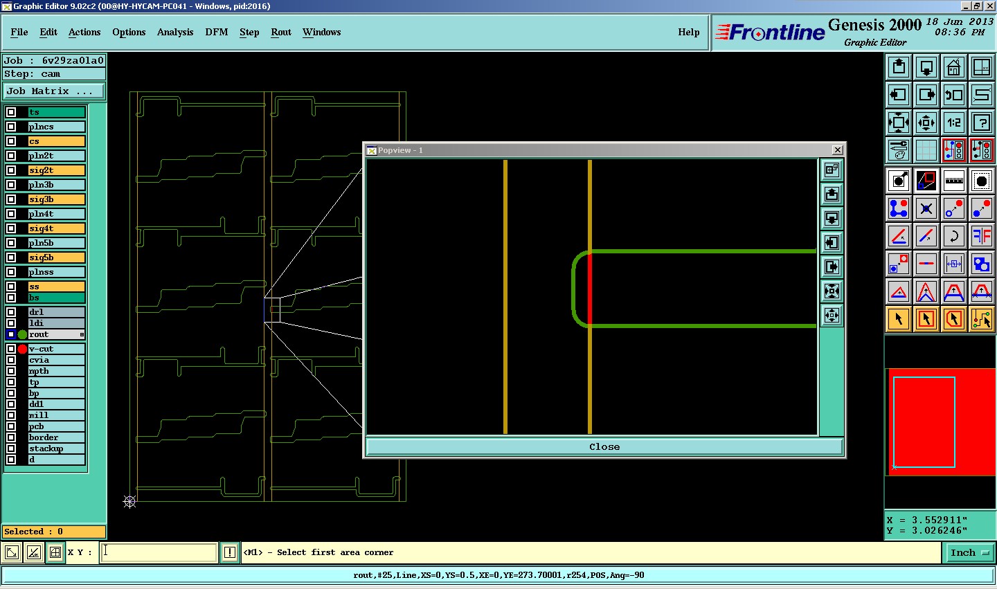Image resolution: width=997 pixels, height=589 pixels.
Task: Click the plain arrow select tool icon
Action: click(899, 319)
